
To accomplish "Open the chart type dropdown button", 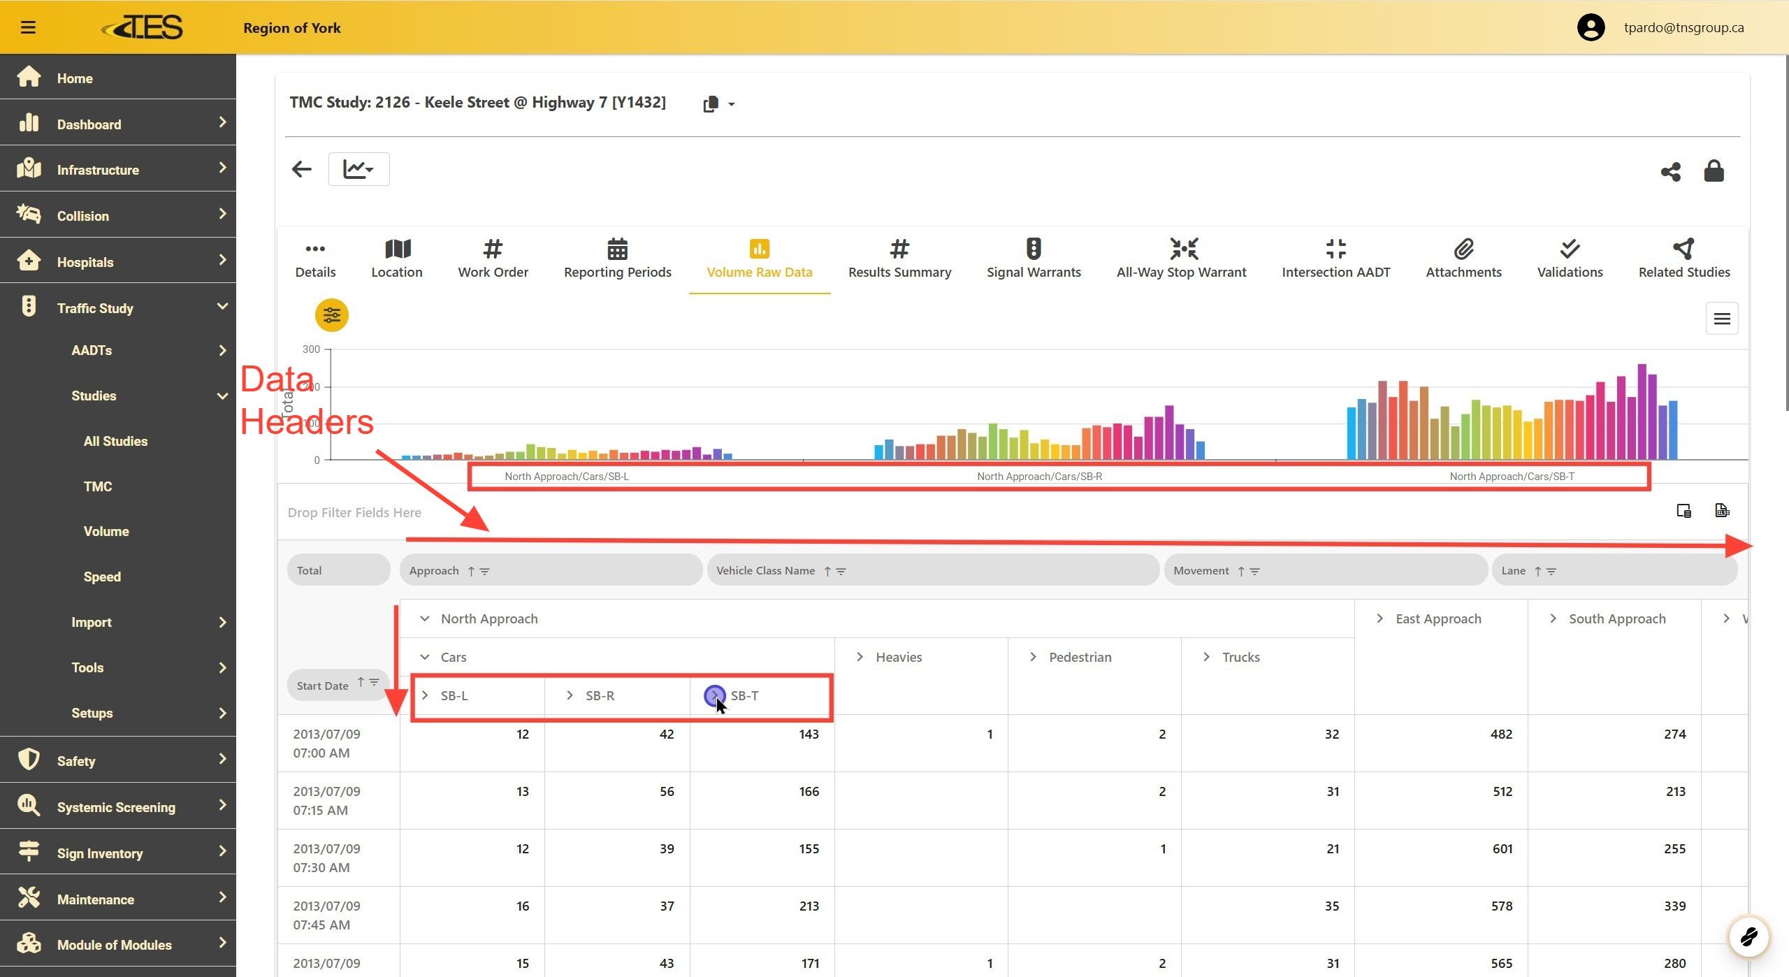I will coord(358,169).
